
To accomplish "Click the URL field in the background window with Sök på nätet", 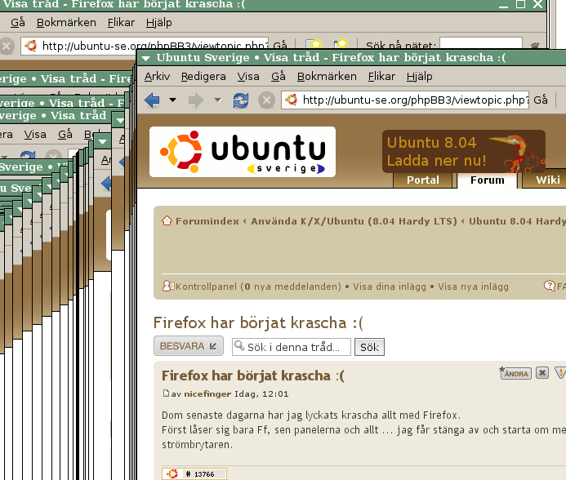I will 145,45.
